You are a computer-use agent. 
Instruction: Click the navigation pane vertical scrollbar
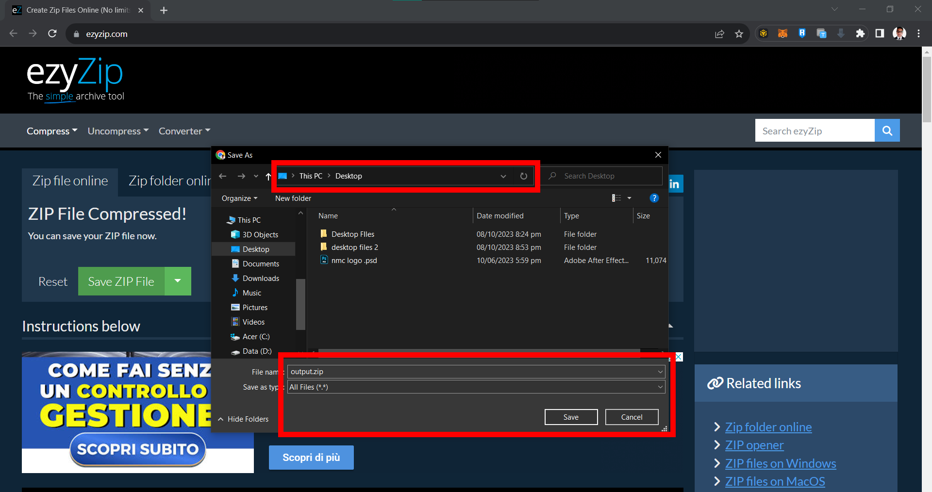pyautogui.click(x=300, y=304)
